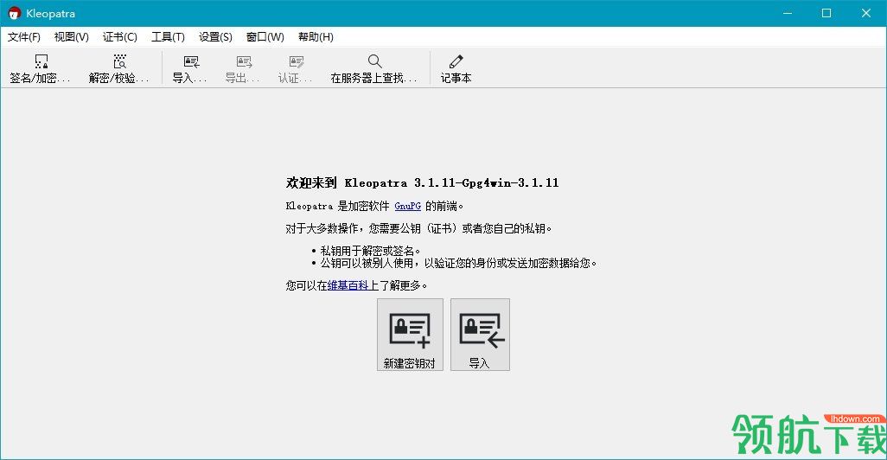Select the 导出 toolbar icon
The height and width of the screenshot is (460, 887).
[243, 68]
